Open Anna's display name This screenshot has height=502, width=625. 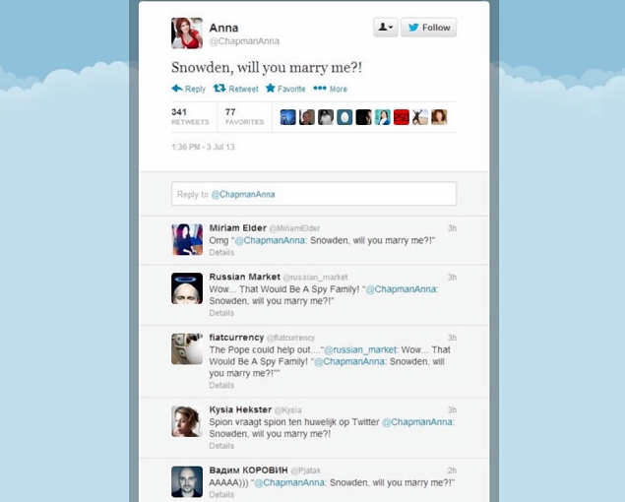[x=223, y=28]
